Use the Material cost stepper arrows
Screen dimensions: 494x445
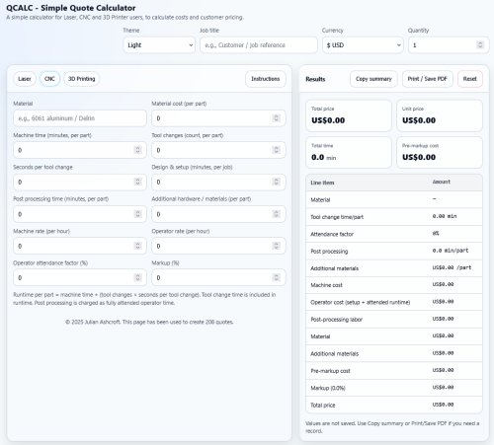[277, 118]
